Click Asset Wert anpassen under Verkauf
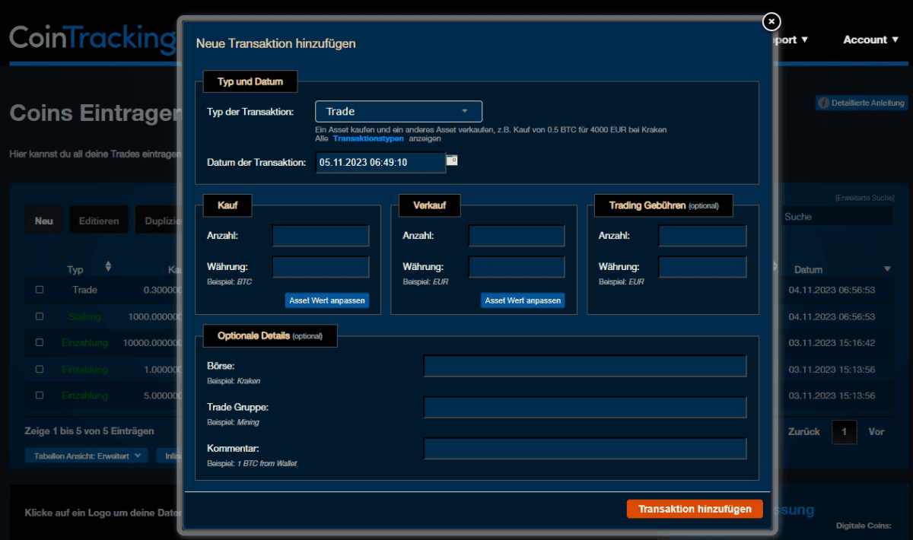 coord(523,300)
